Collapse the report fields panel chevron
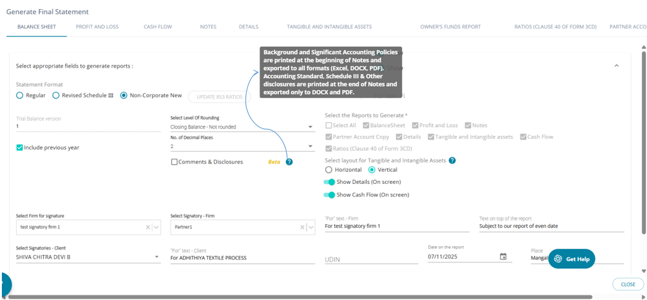Viewport: 647px width, 300px height. tap(617, 65)
